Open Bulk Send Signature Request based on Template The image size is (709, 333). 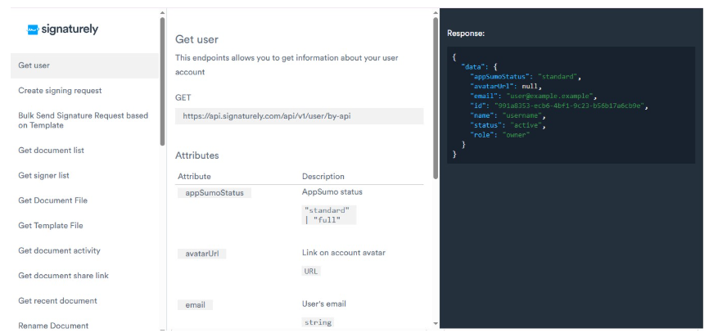click(x=83, y=120)
